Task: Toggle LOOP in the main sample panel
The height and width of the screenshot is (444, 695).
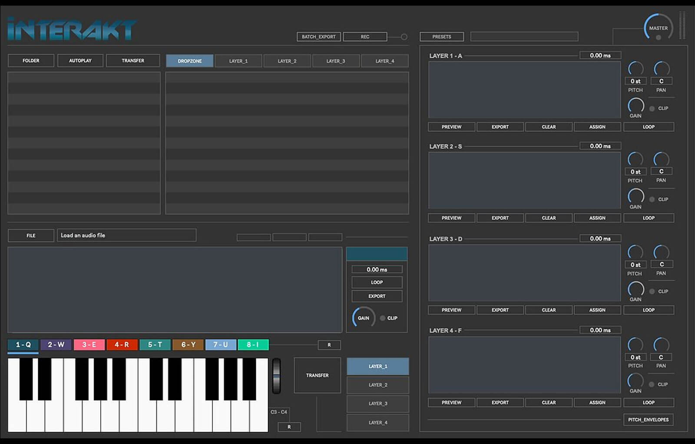Action: [377, 282]
